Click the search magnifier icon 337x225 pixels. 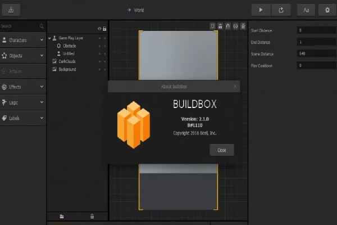[x=42, y=26]
